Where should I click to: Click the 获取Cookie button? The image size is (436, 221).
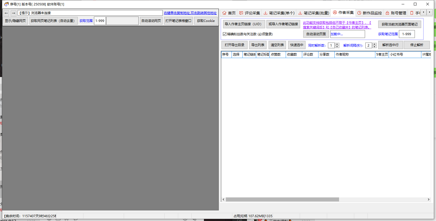click(x=206, y=21)
